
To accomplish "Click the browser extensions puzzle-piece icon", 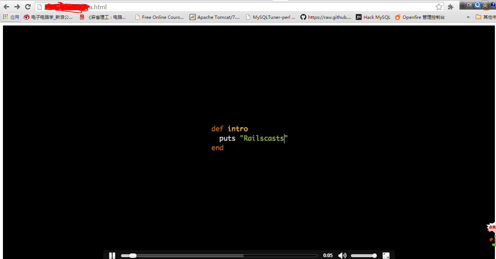I will pyautogui.click(x=451, y=7).
